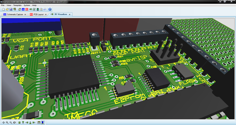The width and height of the screenshot is (236, 125).
Task: Close the 3D Visualizer tab
Action: 69,14
